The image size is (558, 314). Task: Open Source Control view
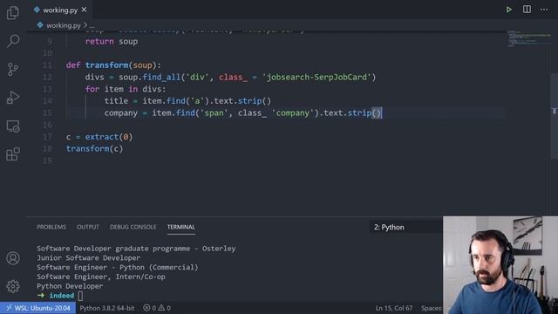[13, 69]
